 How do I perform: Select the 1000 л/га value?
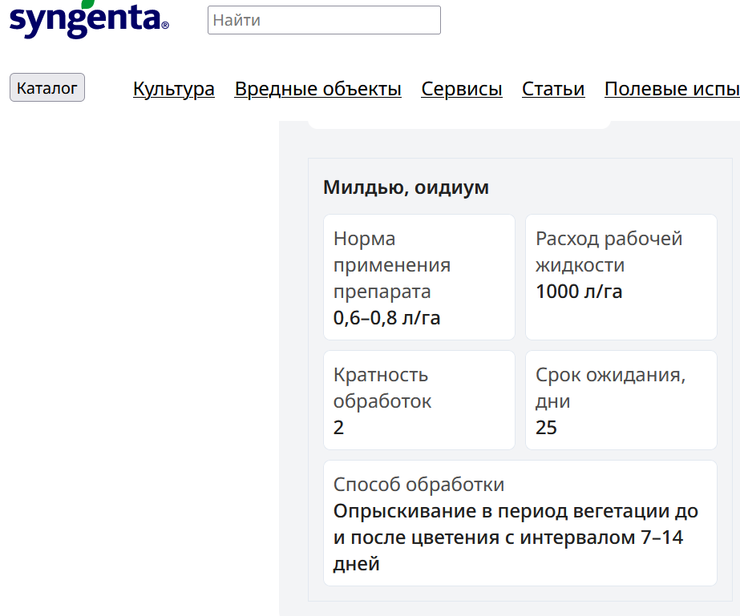click(579, 291)
